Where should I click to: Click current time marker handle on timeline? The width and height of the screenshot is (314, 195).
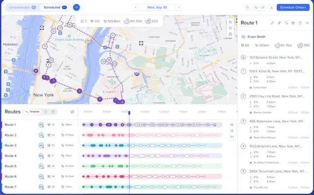(x=129, y=113)
